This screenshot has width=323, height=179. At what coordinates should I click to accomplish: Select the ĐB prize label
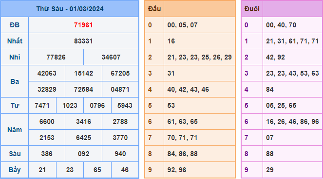coord(15,25)
